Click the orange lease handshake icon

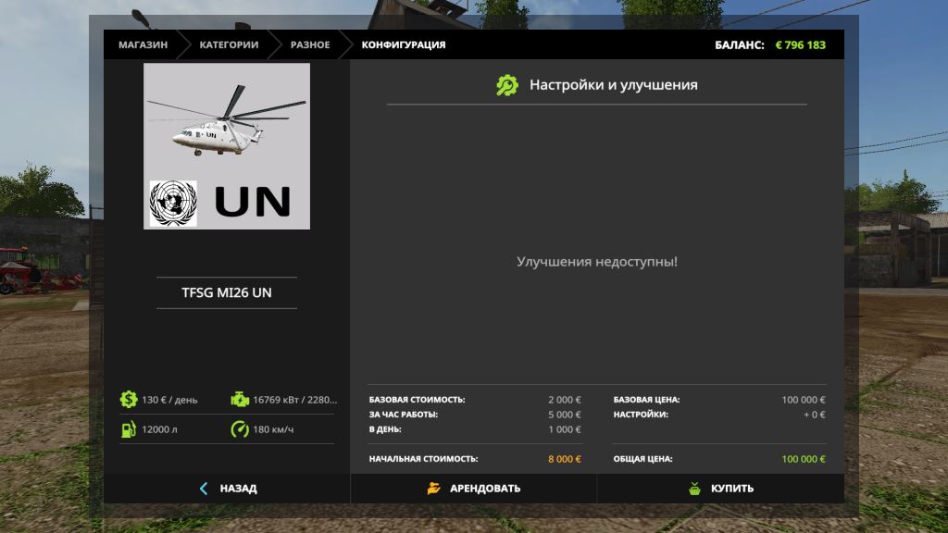coord(433,489)
